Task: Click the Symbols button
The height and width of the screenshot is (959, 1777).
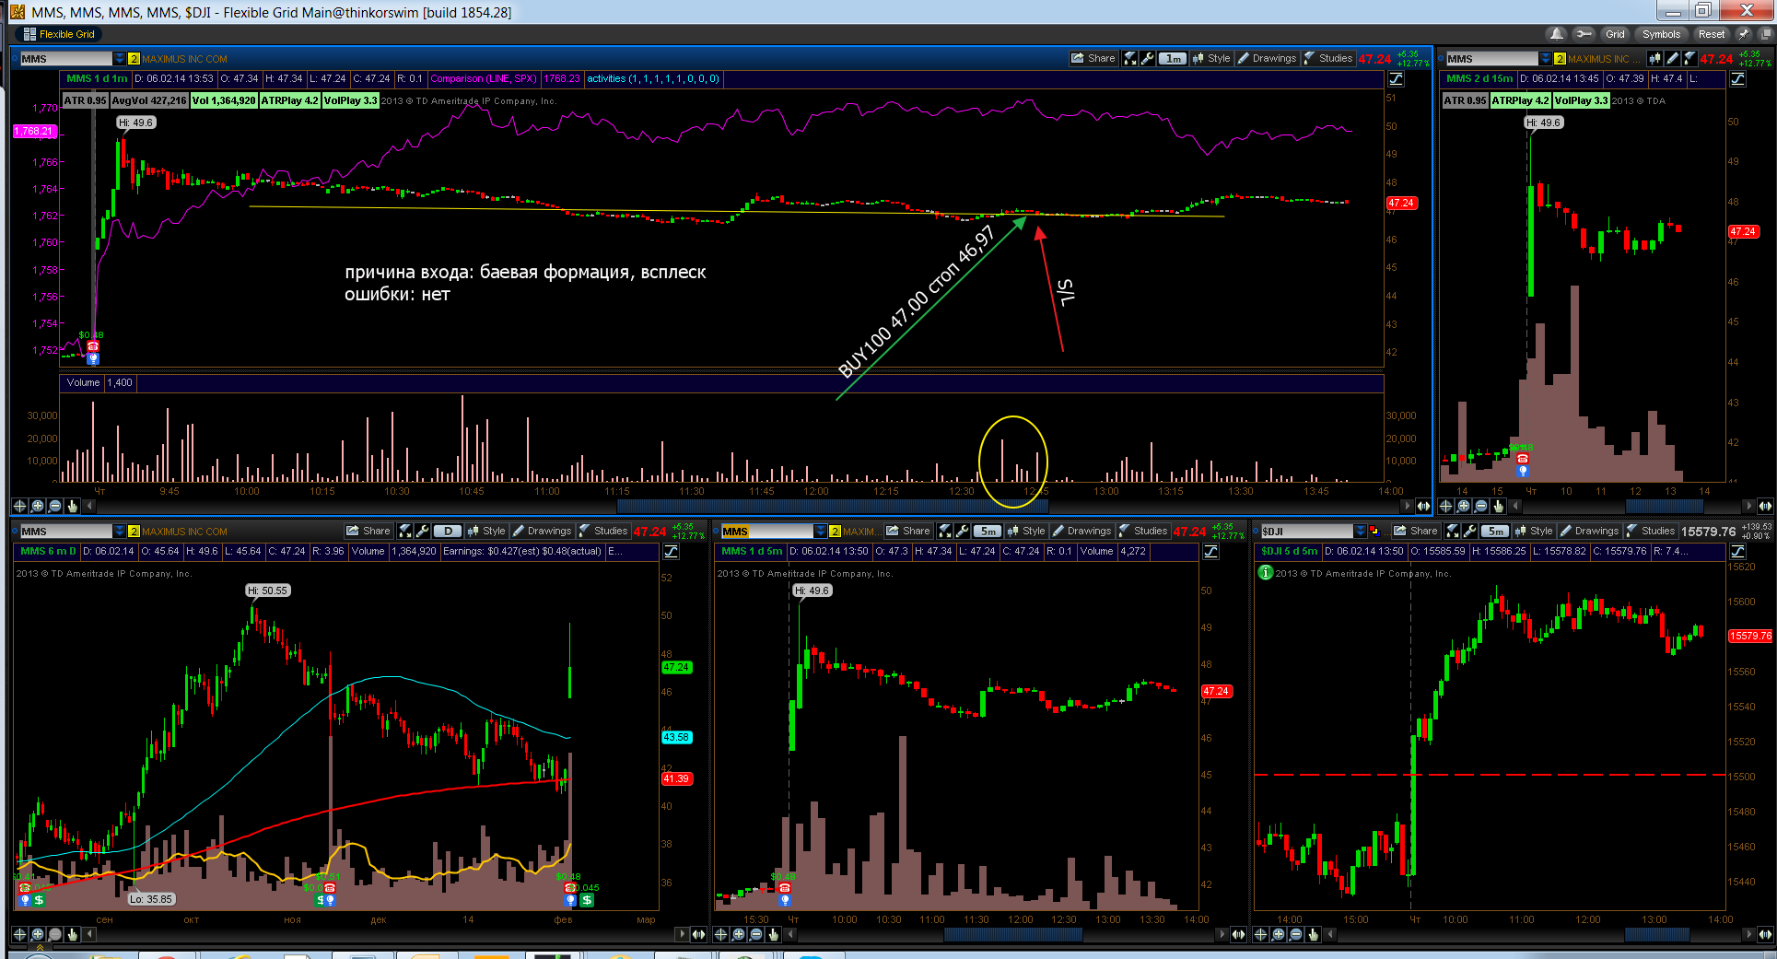Action: click(1661, 34)
